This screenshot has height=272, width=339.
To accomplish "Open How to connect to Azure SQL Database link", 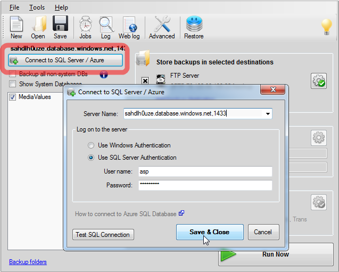I will click(126, 214).
